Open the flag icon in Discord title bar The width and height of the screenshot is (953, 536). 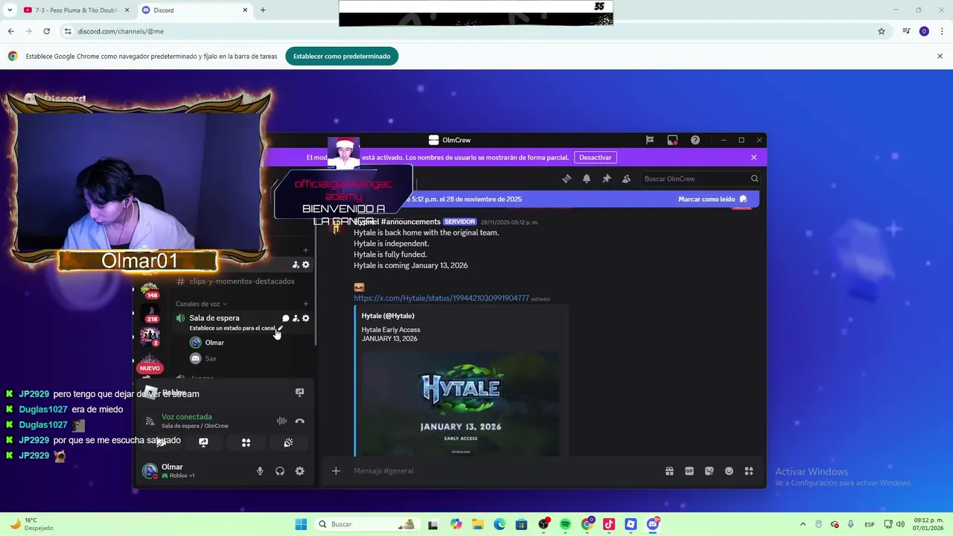tap(650, 140)
